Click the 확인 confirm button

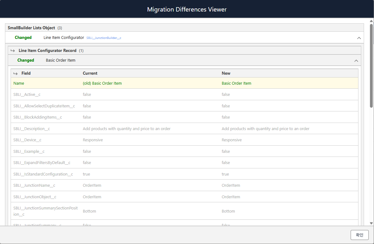point(359,235)
